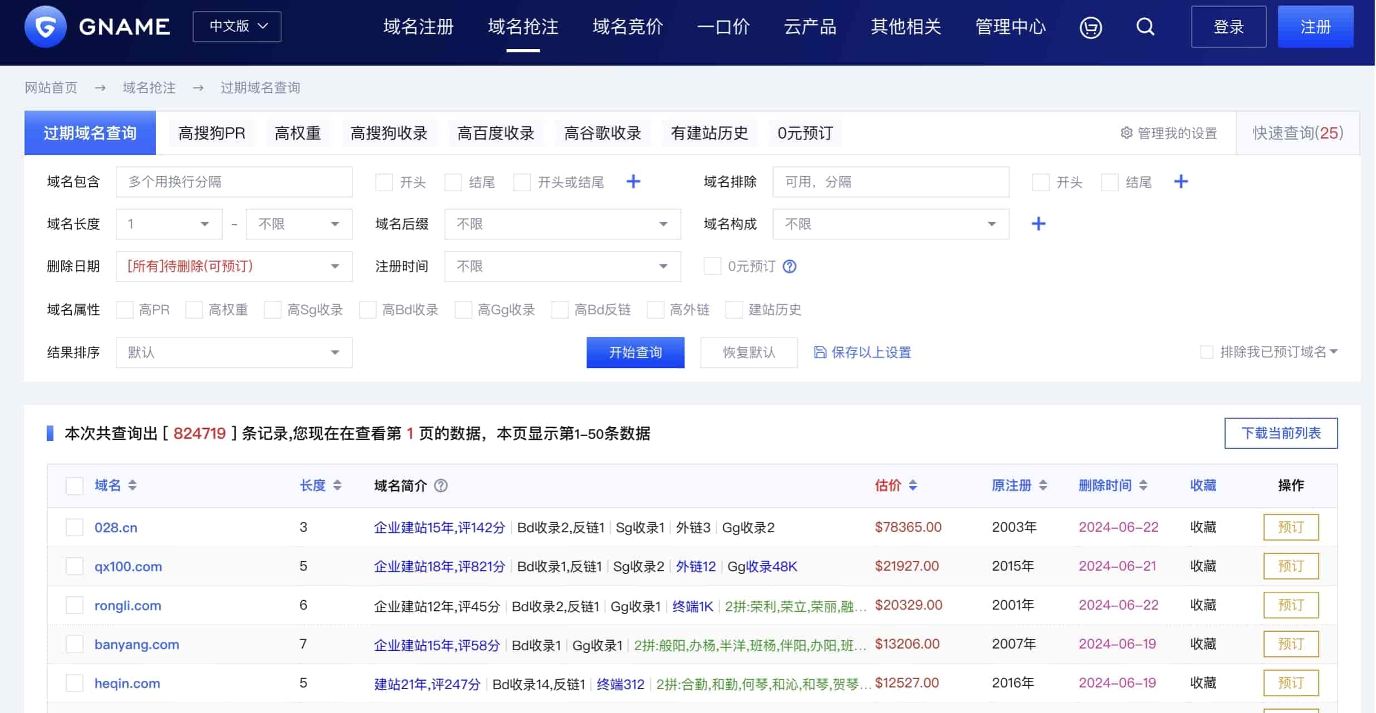Click the 0元预订 help question icon
Image resolution: width=1376 pixels, height=713 pixels.
790,266
